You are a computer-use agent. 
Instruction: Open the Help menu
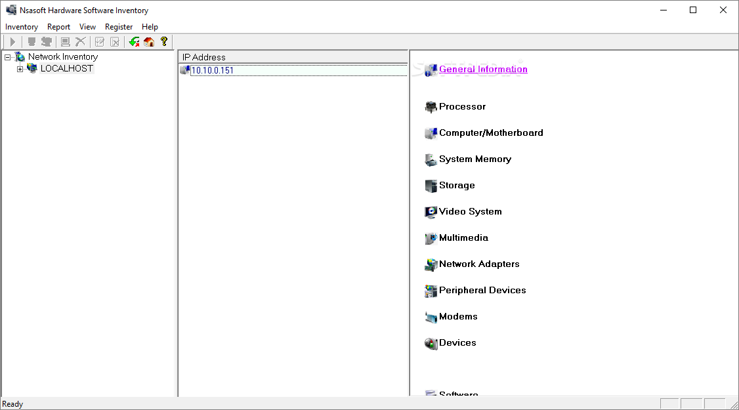pyautogui.click(x=150, y=27)
